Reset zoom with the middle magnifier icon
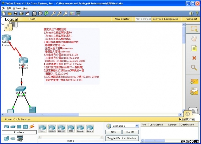 (59, 13)
